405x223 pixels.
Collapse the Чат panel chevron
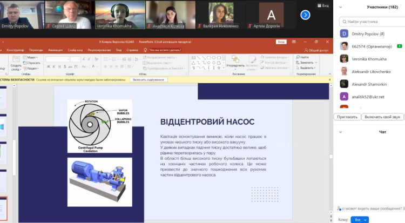pyautogui.click(x=340, y=132)
